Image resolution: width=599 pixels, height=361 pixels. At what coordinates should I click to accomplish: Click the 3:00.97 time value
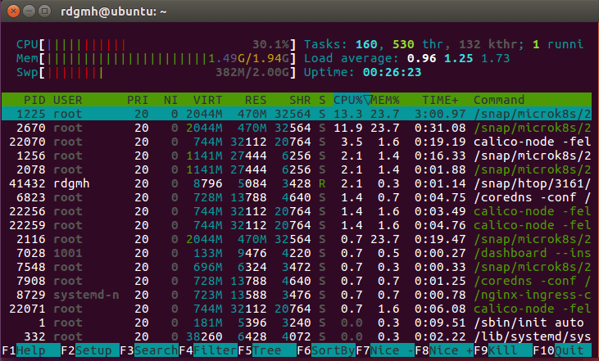pyautogui.click(x=440, y=114)
